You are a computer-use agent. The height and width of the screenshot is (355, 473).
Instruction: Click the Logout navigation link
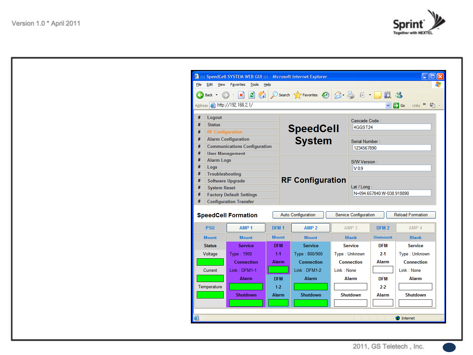coord(214,118)
